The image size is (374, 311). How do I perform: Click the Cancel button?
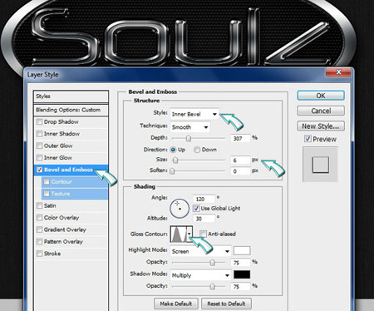point(321,111)
